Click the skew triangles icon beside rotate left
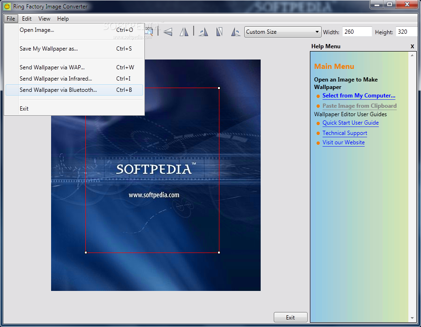The height and width of the screenshot is (327, 421). pyautogui.click(x=219, y=32)
